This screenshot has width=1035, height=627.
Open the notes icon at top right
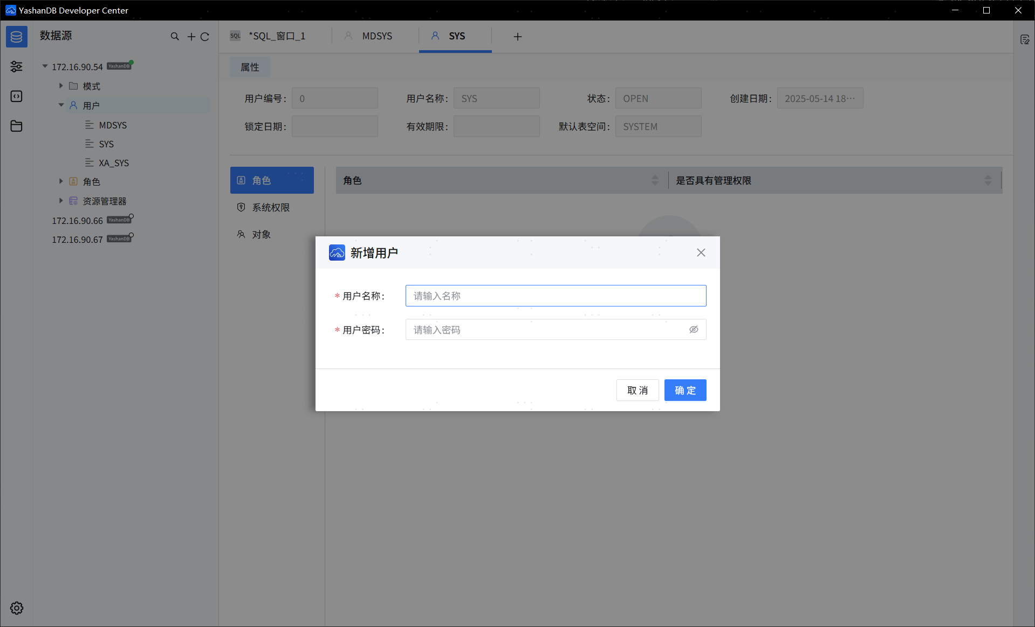(1025, 40)
